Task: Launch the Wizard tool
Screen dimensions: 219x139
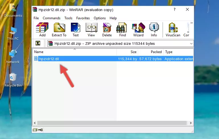Action: click(x=138, y=30)
